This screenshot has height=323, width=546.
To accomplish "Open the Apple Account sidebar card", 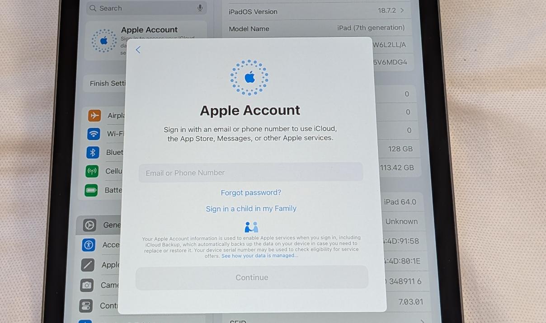I will pyautogui.click(x=146, y=41).
